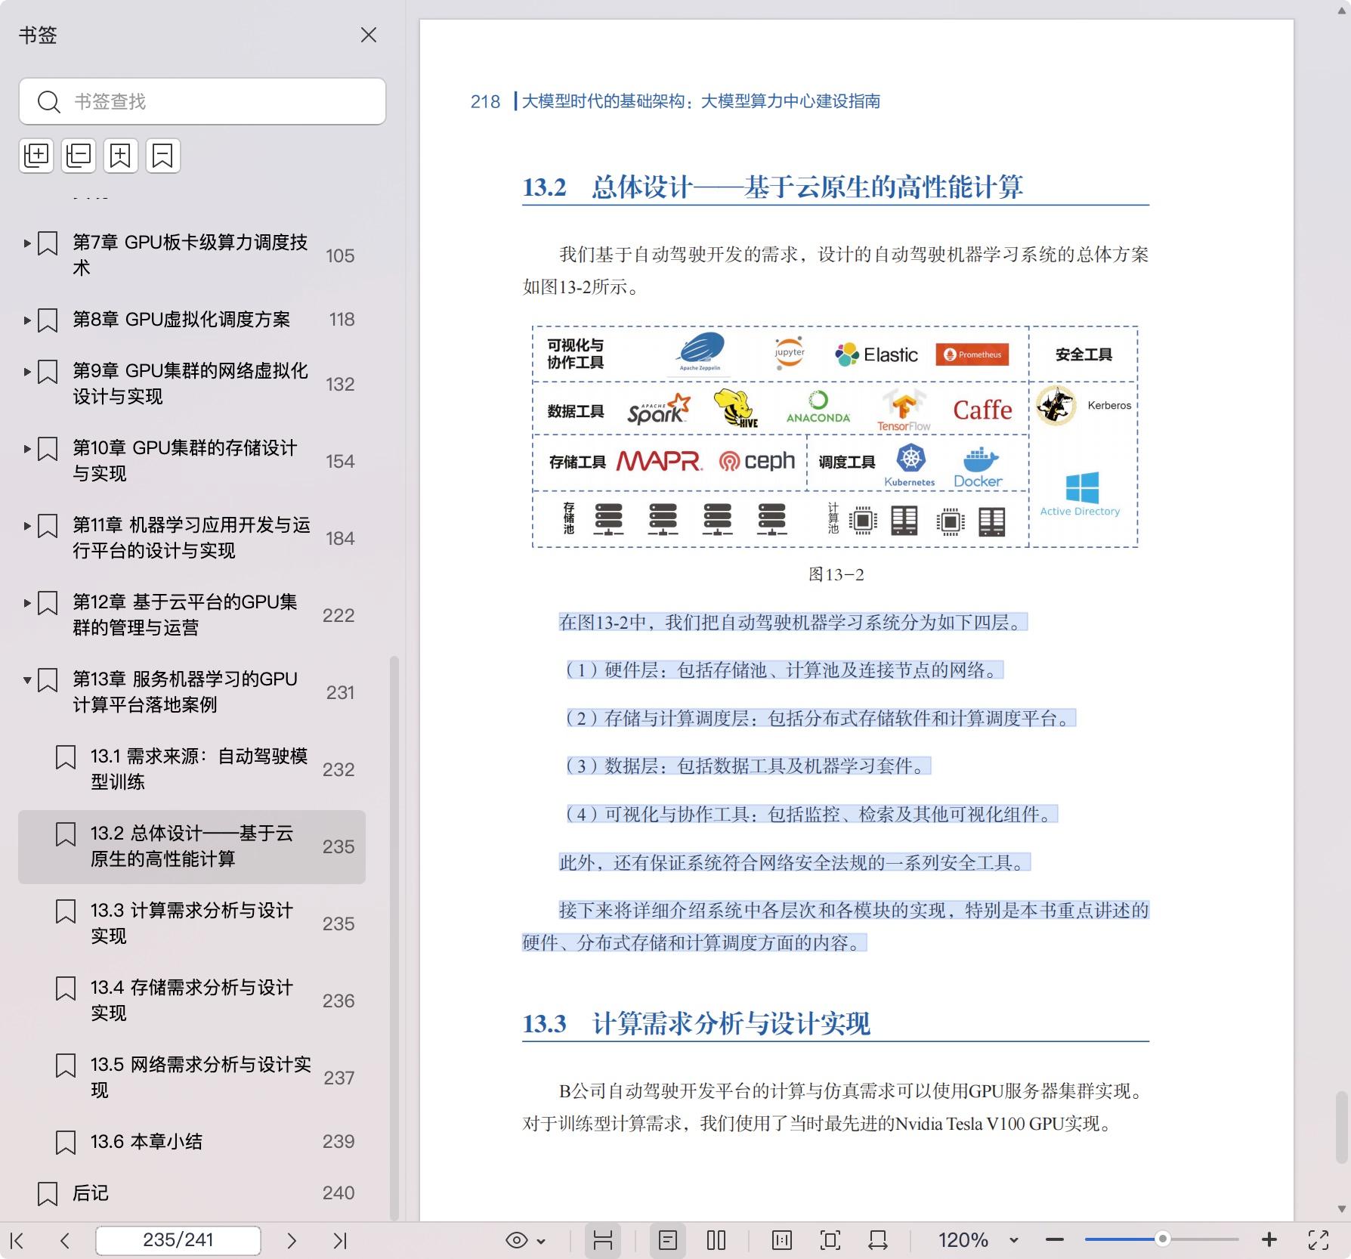Click the scroll down arrow of the document
This screenshot has width=1351, height=1259.
[1341, 1209]
